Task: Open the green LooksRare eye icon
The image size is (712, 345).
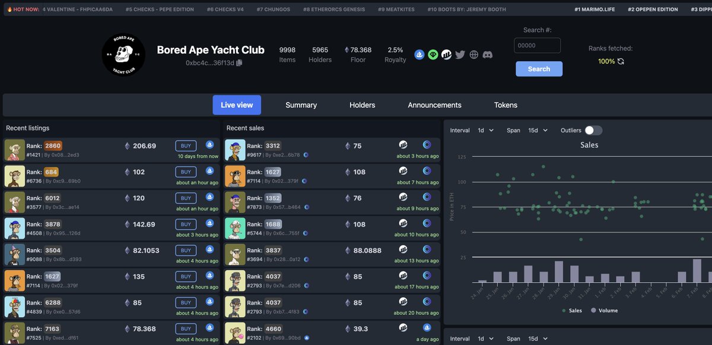Action: click(x=433, y=55)
